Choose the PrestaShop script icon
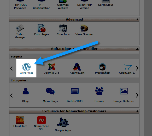The height and width of the screenshot is (136, 152). coord(102,67)
